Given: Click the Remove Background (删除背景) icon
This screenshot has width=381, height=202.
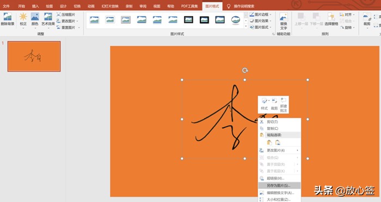Looking at the screenshot, I should 8,19.
